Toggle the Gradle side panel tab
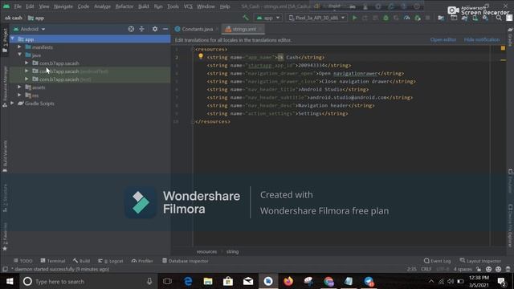This screenshot has width=514, height=289. (x=510, y=37)
